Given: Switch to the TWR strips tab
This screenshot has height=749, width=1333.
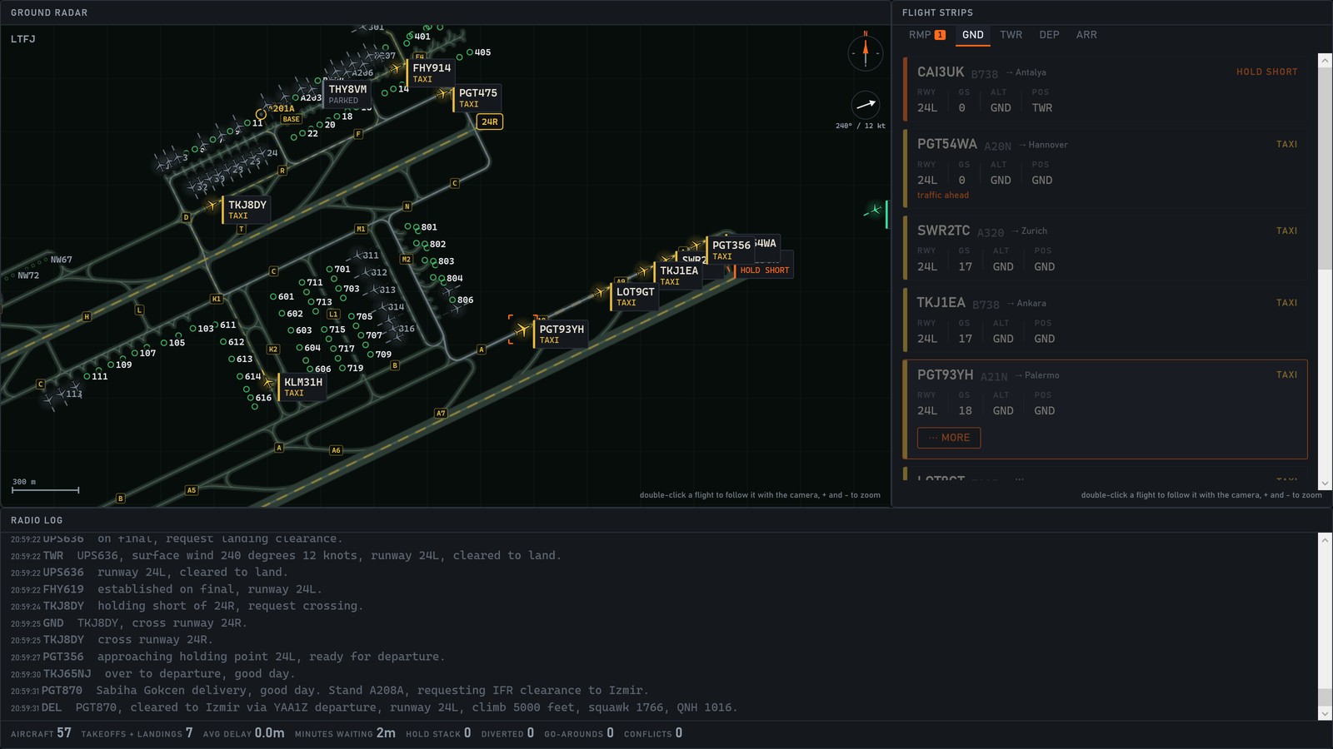Looking at the screenshot, I should (1011, 35).
